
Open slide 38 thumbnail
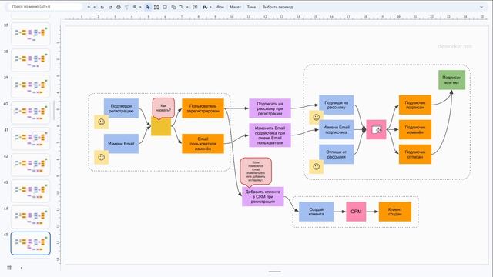click(x=31, y=60)
